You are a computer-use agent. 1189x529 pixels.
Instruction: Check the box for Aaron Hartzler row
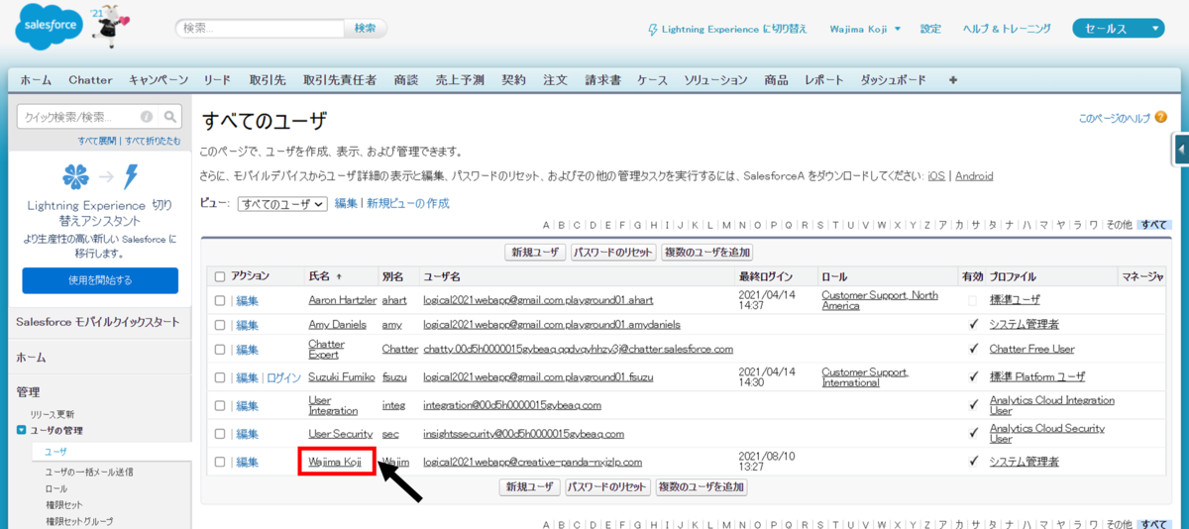pos(220,299)
